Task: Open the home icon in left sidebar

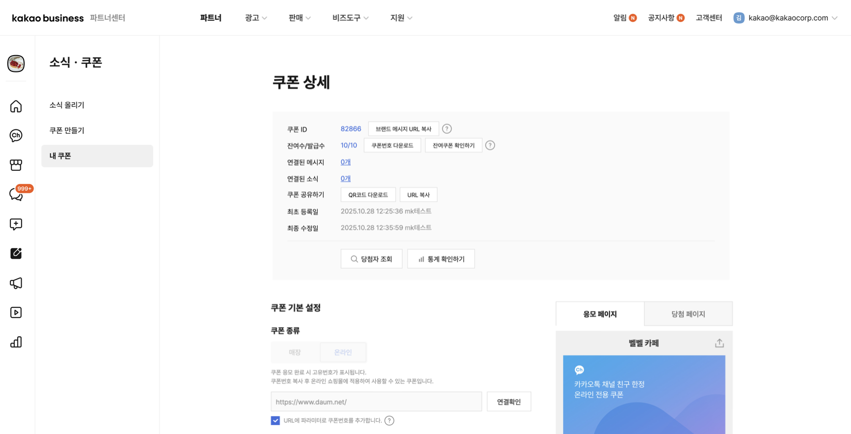Action: coord(16,106)
